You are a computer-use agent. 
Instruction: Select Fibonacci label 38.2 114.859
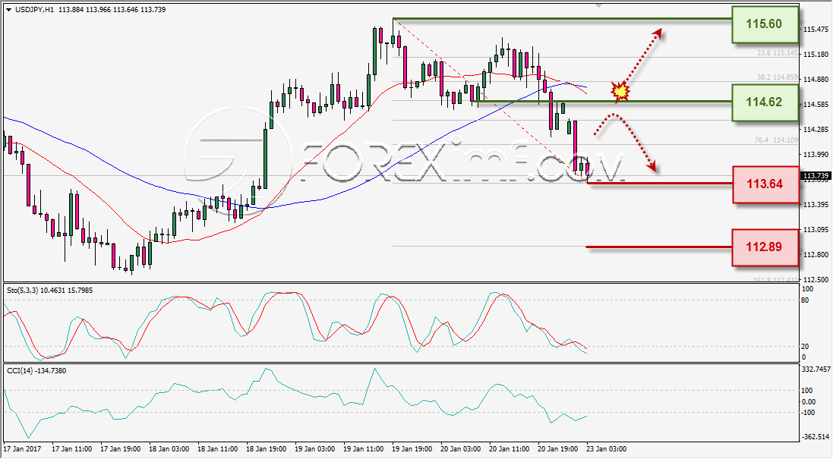[x=778, y=77]
